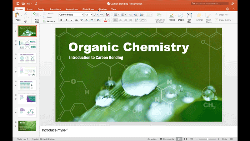Select slide 6 thumbnail in the panel

[27, 99]
